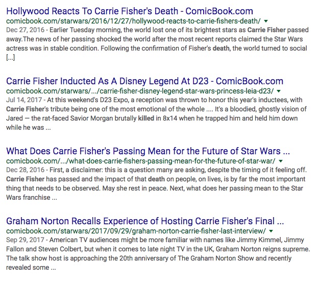Click the green hollywood-reacts-to-carrie-fishers-death URL
The width and height of the screenshot is (320, 282).
tap(133, 21)
